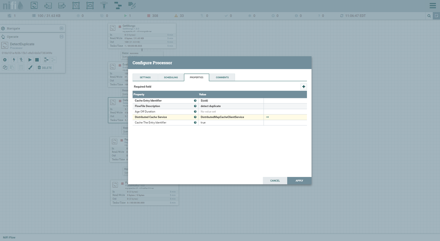Click the Label icon in toolbar
Image resolution: width=440 pixels, height=241 pixels.
point(132,6)
